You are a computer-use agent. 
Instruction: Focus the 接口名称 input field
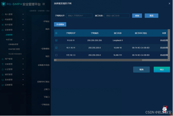tap(117, 16)
